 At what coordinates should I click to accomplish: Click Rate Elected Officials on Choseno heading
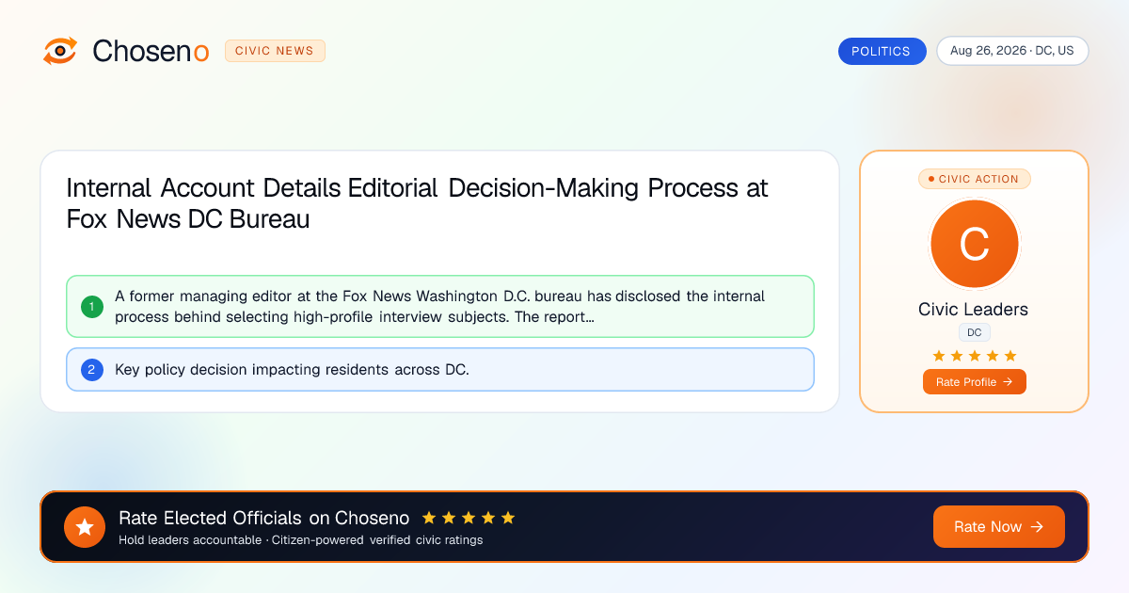pyautogui.click(x=264, y=518)
